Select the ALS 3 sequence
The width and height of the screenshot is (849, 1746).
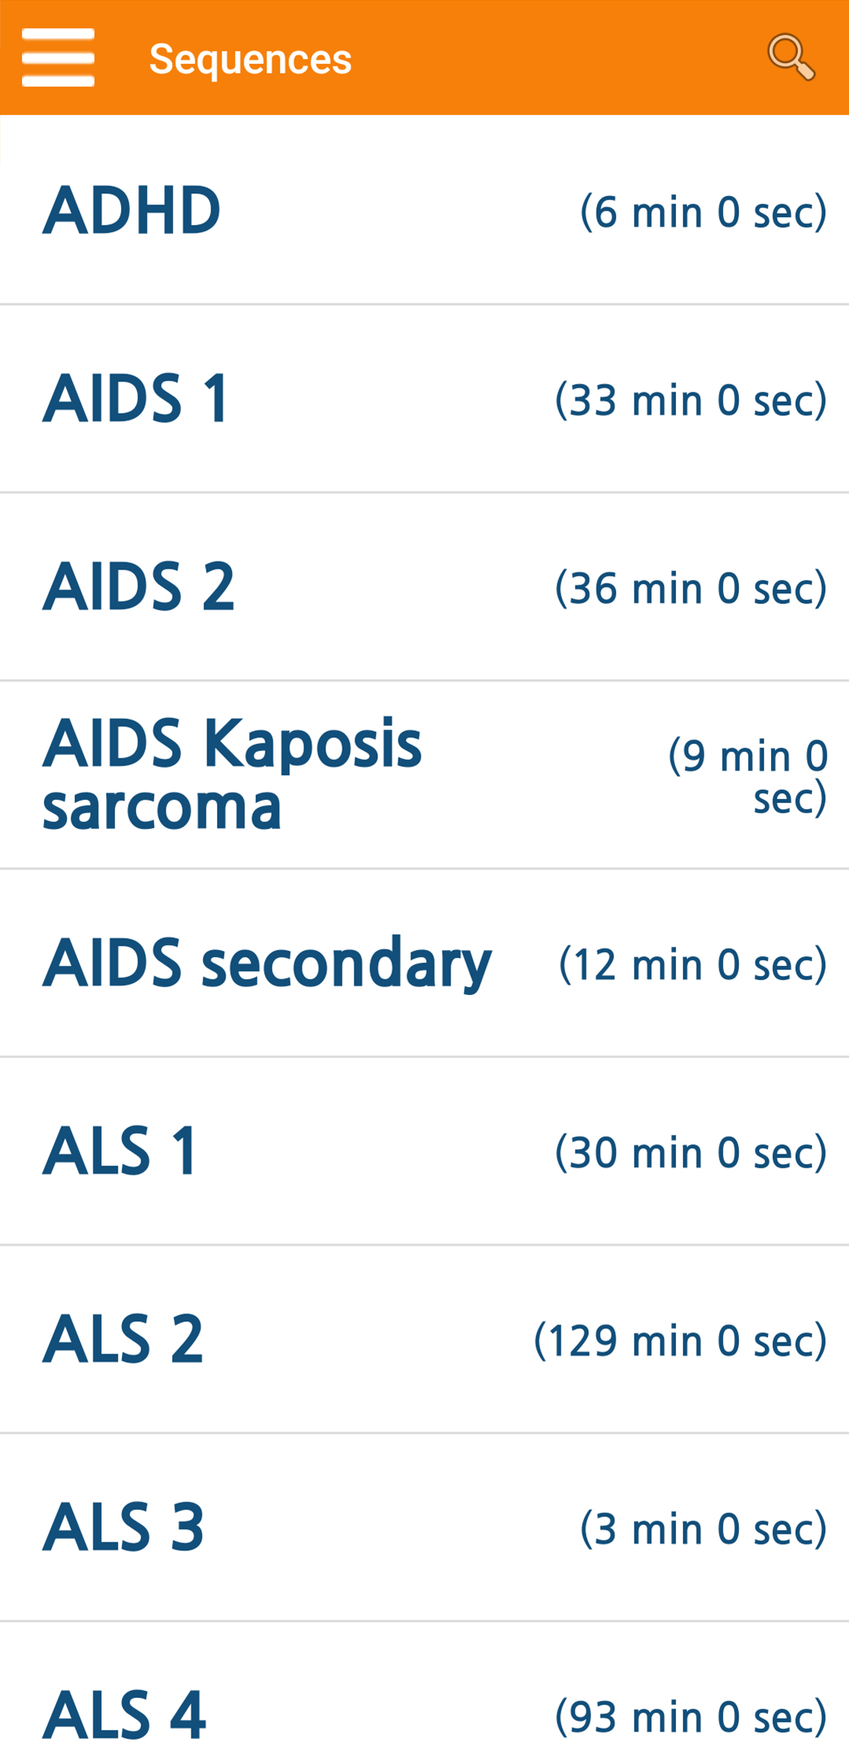pos(424,1527)
